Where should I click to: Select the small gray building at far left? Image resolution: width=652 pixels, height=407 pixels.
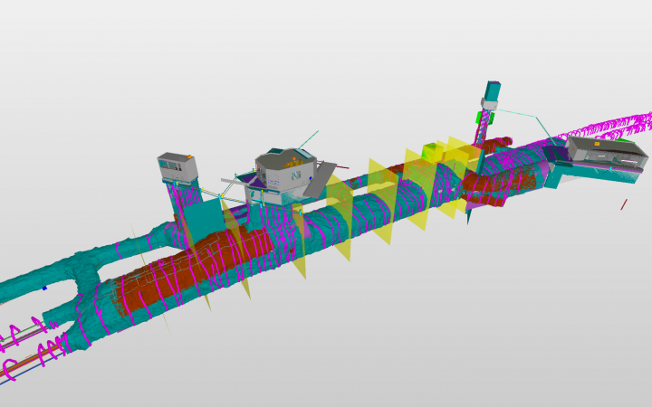click(177, 166)
